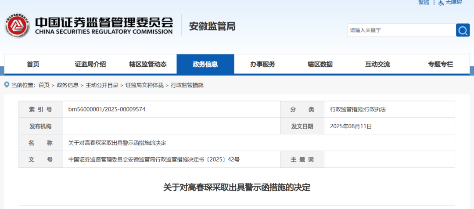Open 行政监管措施 breadcrumb link
This screenshot has width=474, height=209.
[x=187, y=85]
